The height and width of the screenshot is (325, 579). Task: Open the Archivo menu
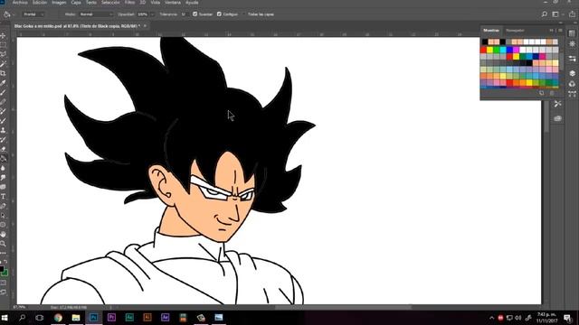[x=20, y=3]
